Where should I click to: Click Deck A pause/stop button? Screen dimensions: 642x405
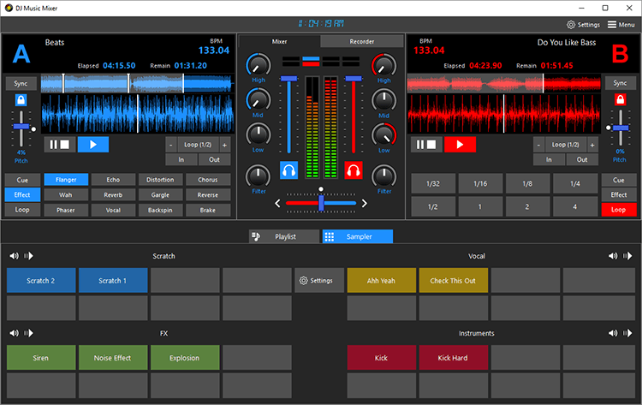coord(59,144)
